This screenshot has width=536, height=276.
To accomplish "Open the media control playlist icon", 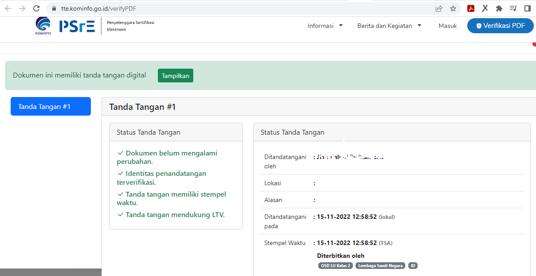I will [513, 8].
